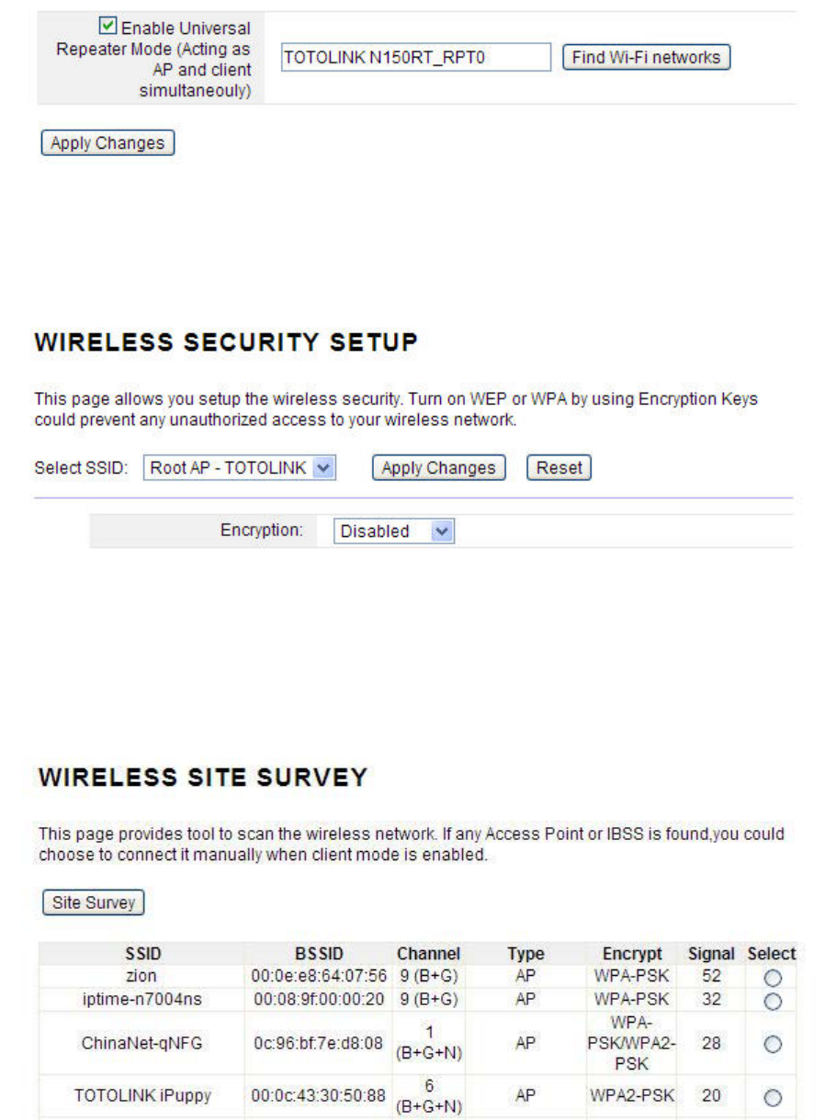The image size is (836, 1120).
Task: Click Apply Changes next to Select SSID dropdown
Action: pyautogui.click(x=438, y=468)
